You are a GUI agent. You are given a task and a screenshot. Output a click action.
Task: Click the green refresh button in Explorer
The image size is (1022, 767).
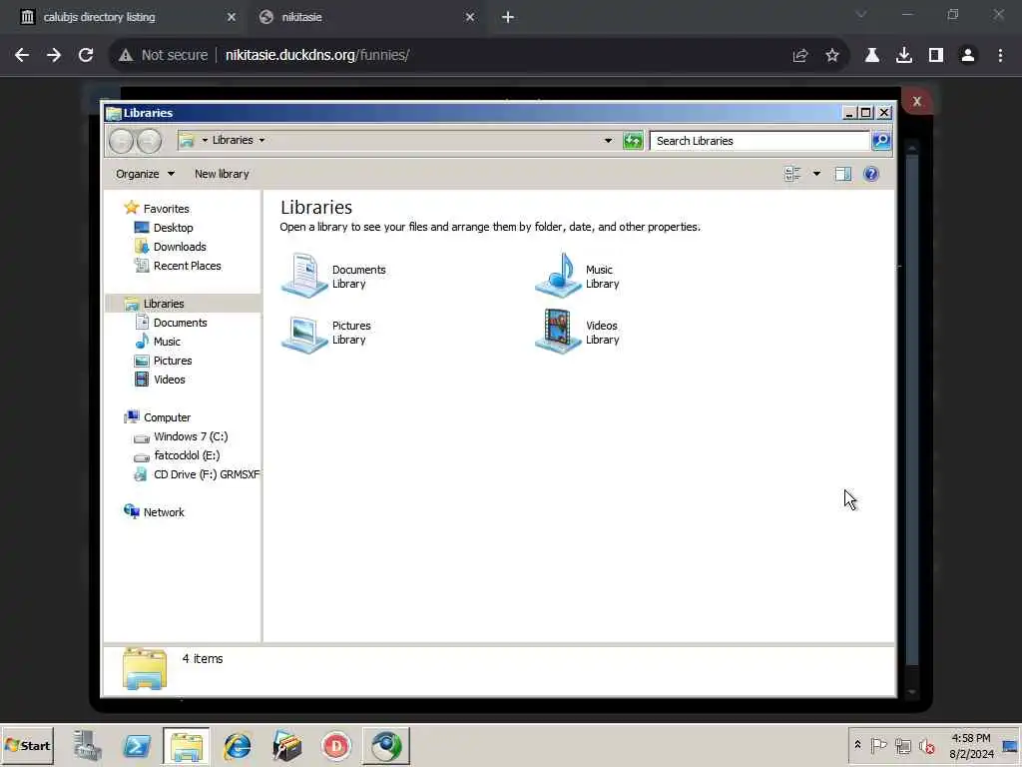click(632, 140)
